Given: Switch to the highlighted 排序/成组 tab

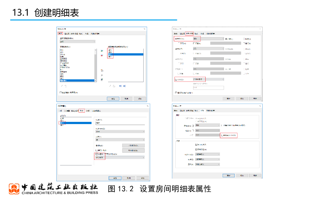Looking at the screenshot, I should pos(189,33).
